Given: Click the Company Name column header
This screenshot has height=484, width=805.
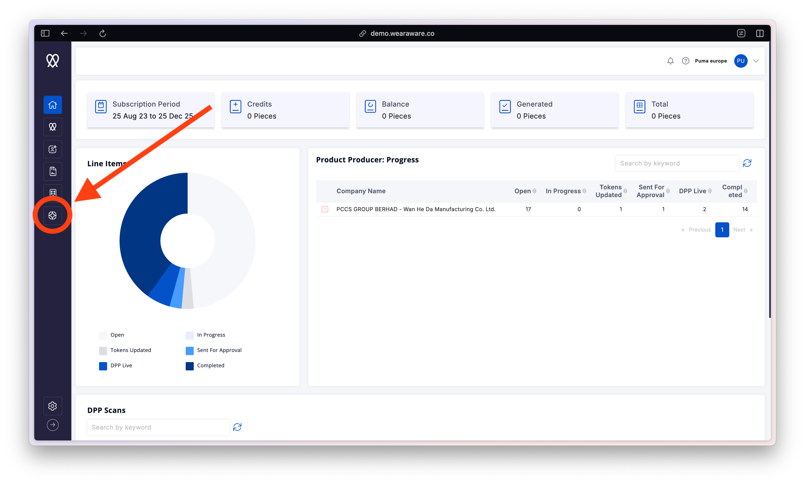Looking at the screenshot, I should tap(361, 191).
